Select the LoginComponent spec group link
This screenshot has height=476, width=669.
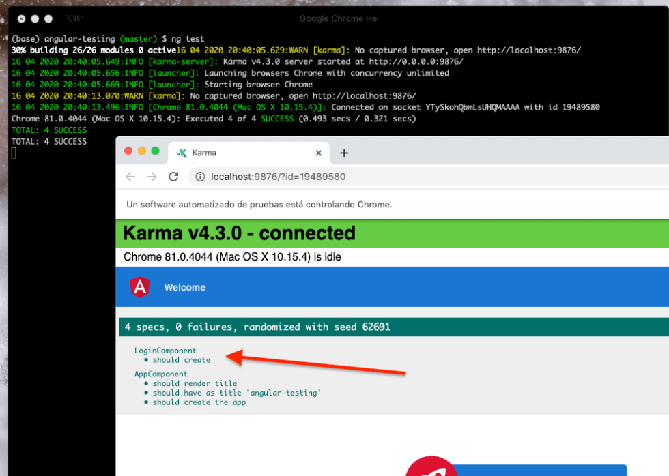pos(166,350)
